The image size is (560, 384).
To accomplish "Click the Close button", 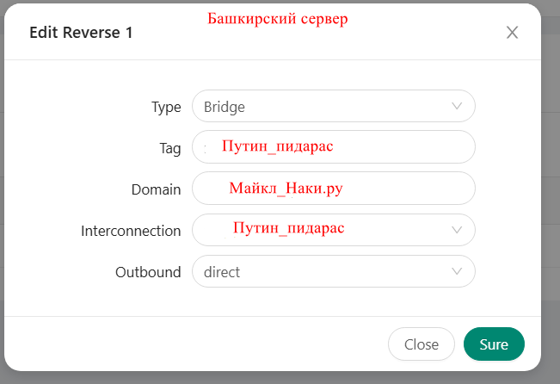I will pos(422,344).
